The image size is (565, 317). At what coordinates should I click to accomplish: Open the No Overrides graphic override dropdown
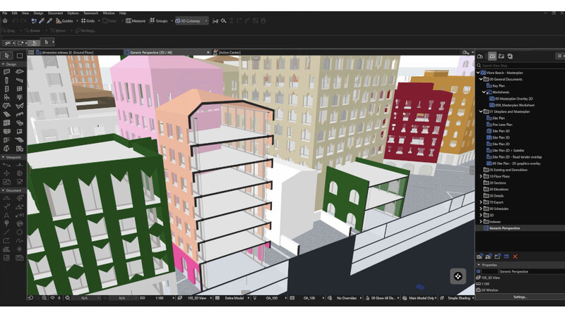[347, 298]
